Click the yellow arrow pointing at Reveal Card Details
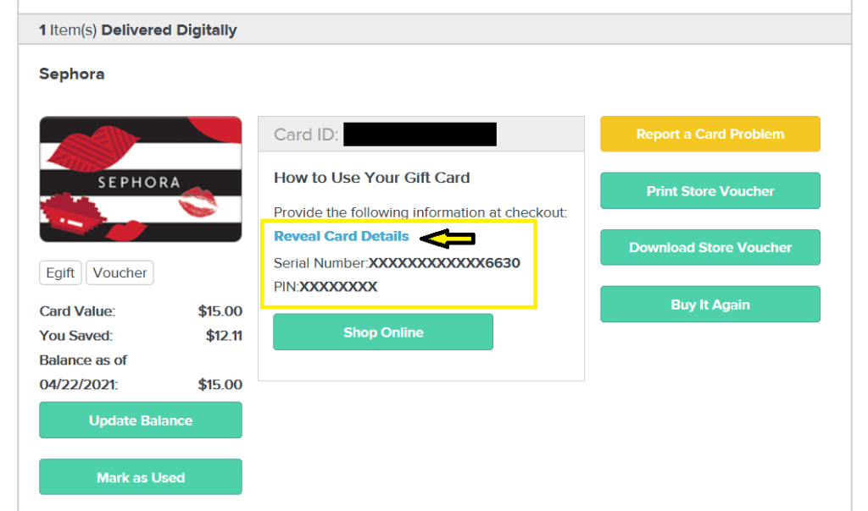The height and width of the screenshot is (511, 868). coord(448,239)
